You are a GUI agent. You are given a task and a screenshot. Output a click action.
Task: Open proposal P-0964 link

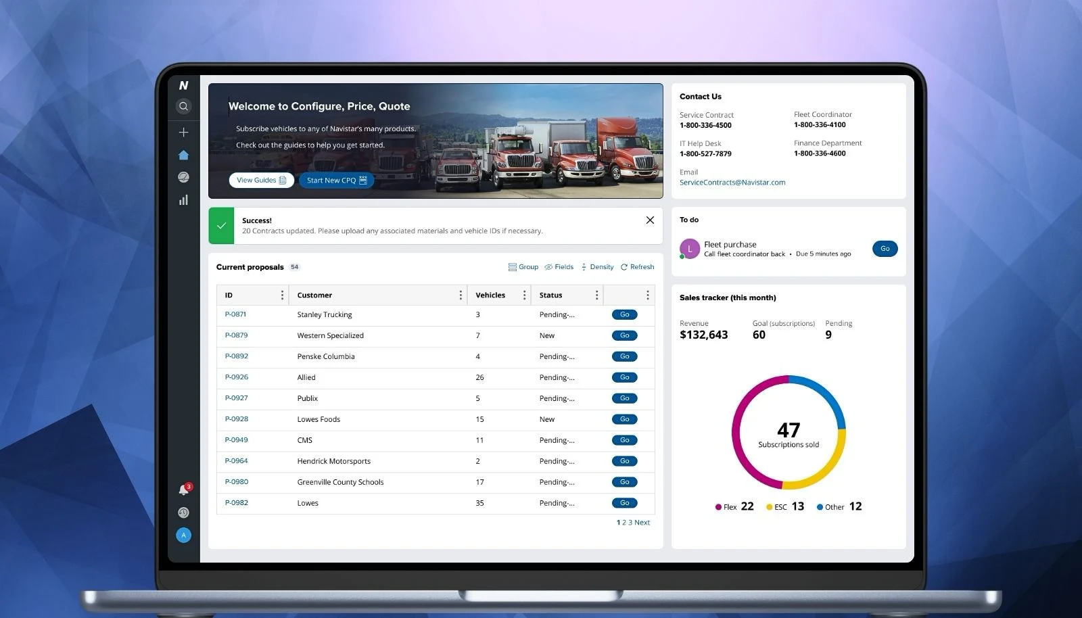pos(236,461)
